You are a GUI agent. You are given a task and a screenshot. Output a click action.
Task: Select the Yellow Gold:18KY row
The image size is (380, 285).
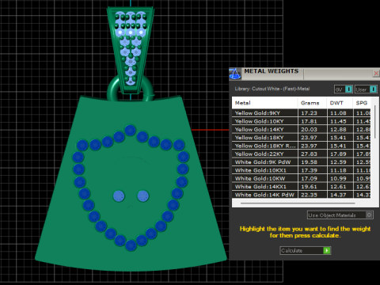click(x=302, y=138)
